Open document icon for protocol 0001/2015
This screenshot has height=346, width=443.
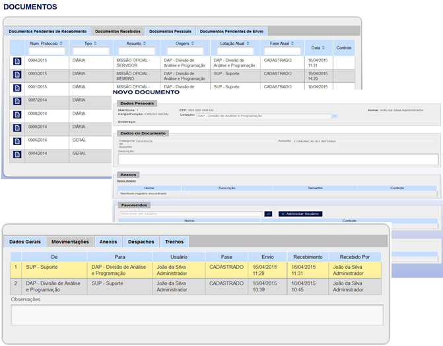pos(17,88)
